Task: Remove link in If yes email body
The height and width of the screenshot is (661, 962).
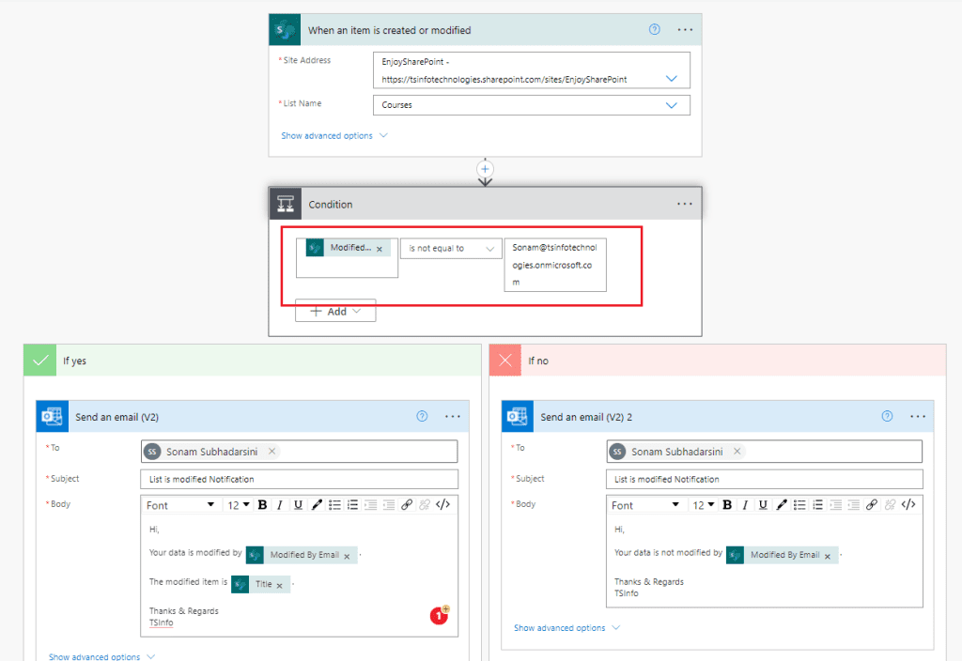Action: pyautogui.click(x=425, y=504)
